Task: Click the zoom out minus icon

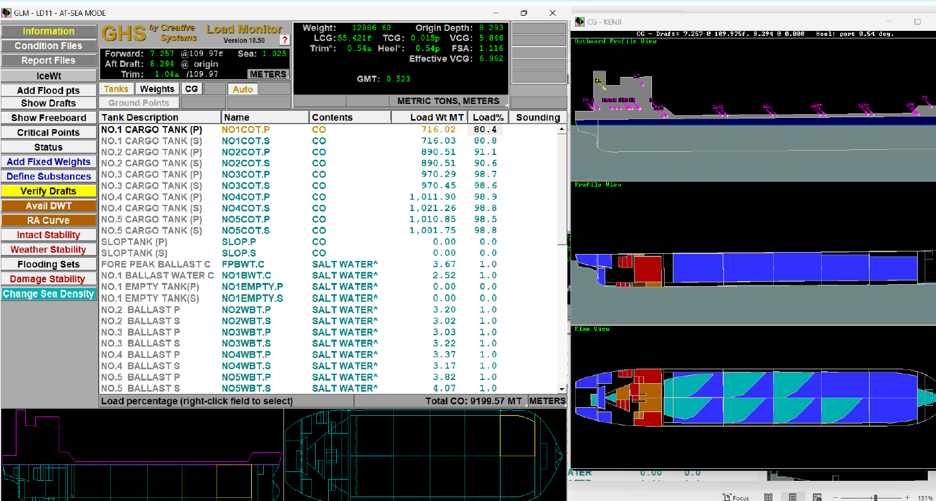Action: tap(835, 497)
